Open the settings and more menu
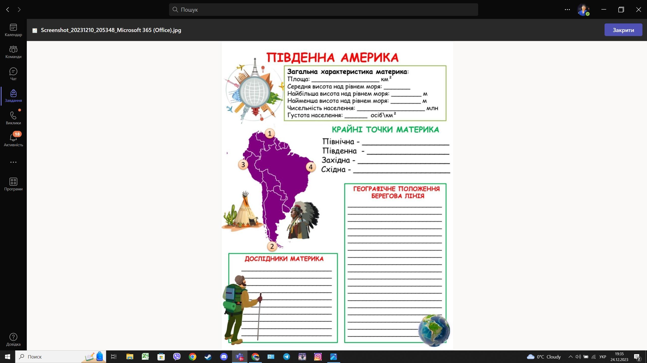 (567, 10)
